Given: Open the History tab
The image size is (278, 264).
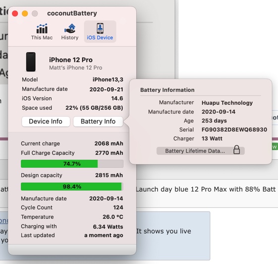Looking at the screenshot, I should click(70, 32).
